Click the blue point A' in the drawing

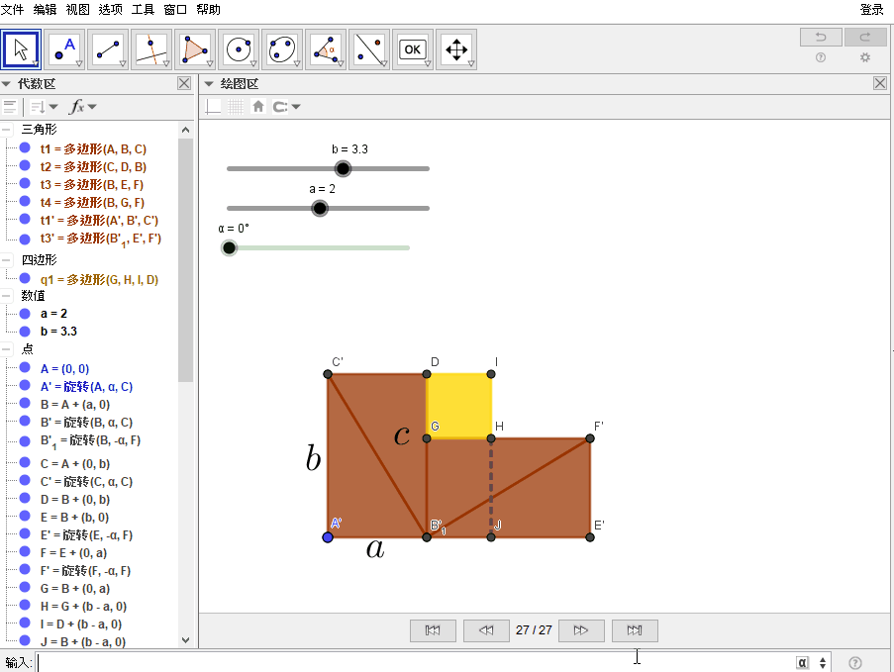click(x=328, y=537)
